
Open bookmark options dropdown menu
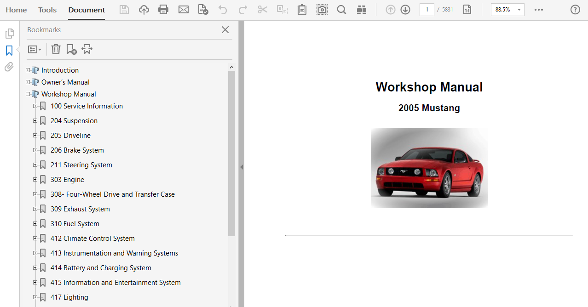[35, 49]
